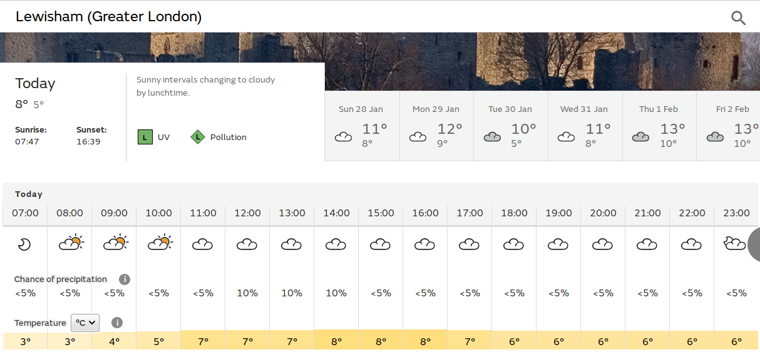This screenshot has width=760, height=352.
Task: Click the Lewisham (Greater London) location heading
Action: pos(108,17)
